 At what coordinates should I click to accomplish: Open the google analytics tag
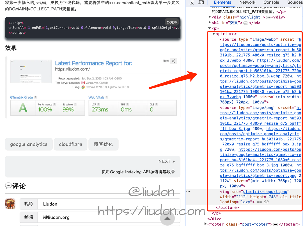29,144
